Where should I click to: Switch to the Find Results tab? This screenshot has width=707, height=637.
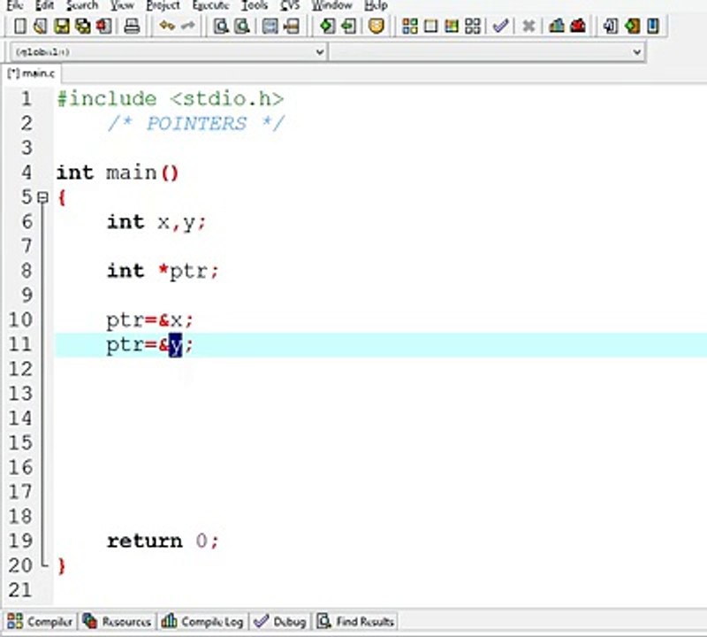tap(355, 621)
